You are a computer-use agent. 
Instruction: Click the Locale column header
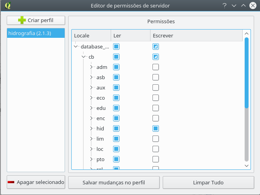[x=91, y=35]
